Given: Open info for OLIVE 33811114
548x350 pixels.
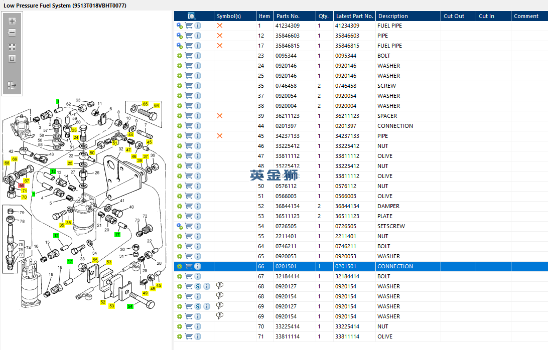Looking at the screenshot, I should point(198,337).
